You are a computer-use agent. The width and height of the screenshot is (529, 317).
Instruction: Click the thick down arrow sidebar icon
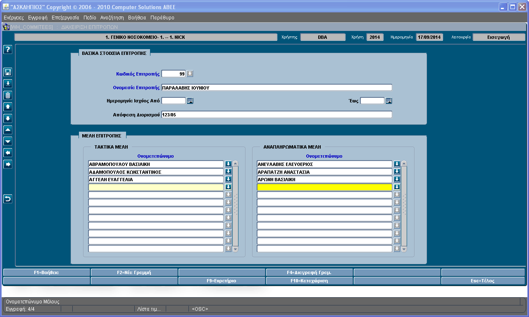[x=8, y=118]
